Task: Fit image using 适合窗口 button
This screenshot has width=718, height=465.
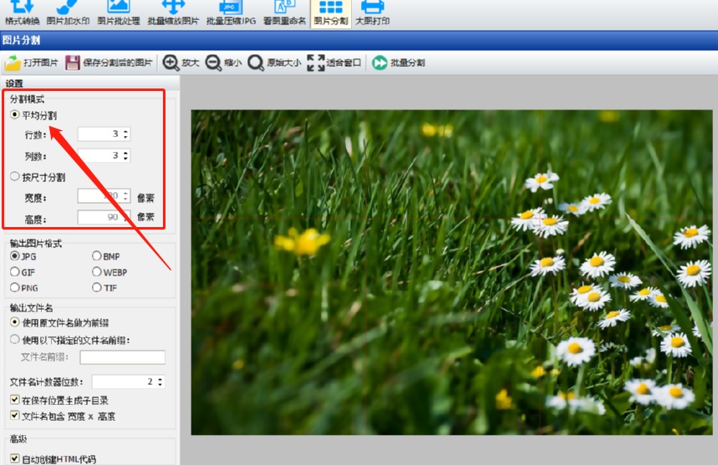Action: [x=335, y=63]
